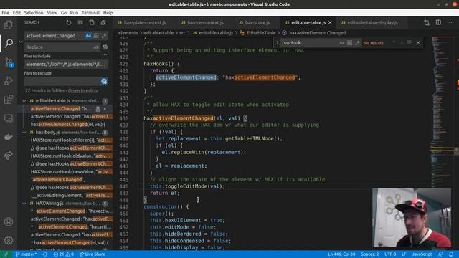
Task: Open the elements breadcrumb folder
Action: click(128, 33)
